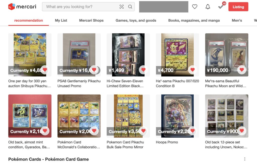Open notifications bell icon
The width and height of the screenshot is (257, 165).
pyautogui.click(x=208, y=7)
